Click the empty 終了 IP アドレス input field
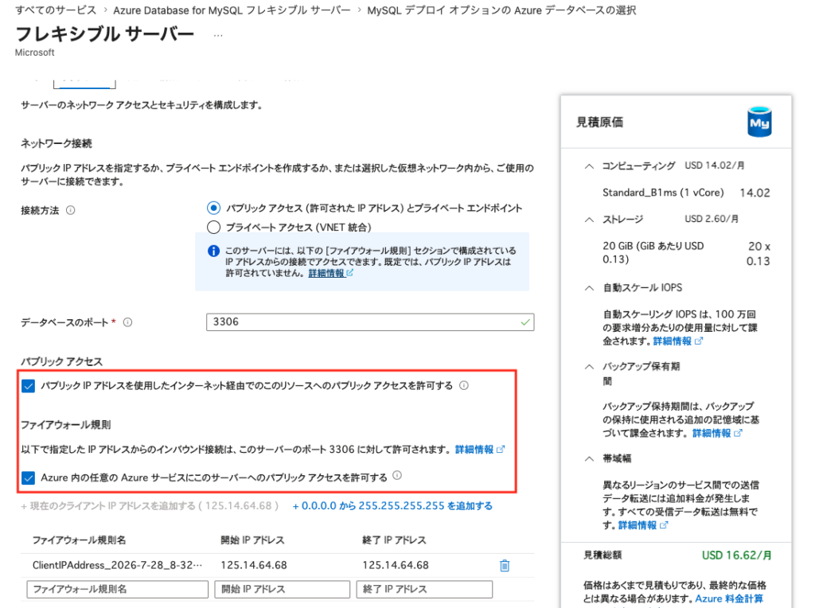This screenshot has width=815, height=608. (x=424, y=589)
